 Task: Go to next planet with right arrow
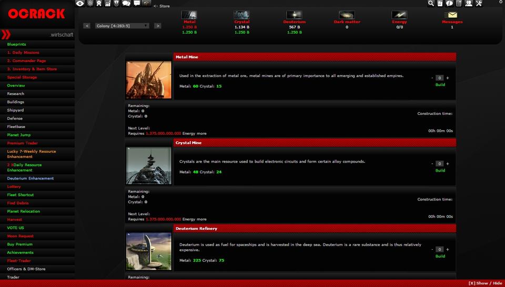pyautogui.click(x=157, y=26)
